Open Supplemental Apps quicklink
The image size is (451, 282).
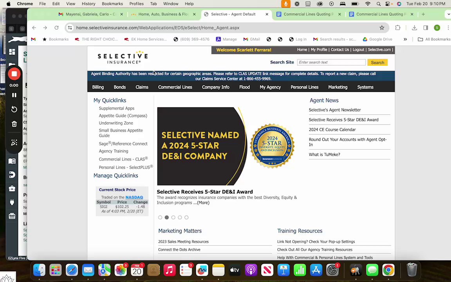(x=117, y=108)
